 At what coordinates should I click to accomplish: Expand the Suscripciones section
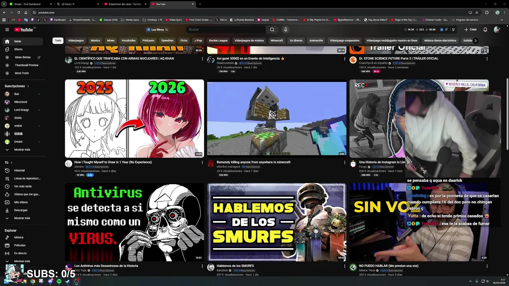coord(17,86)
